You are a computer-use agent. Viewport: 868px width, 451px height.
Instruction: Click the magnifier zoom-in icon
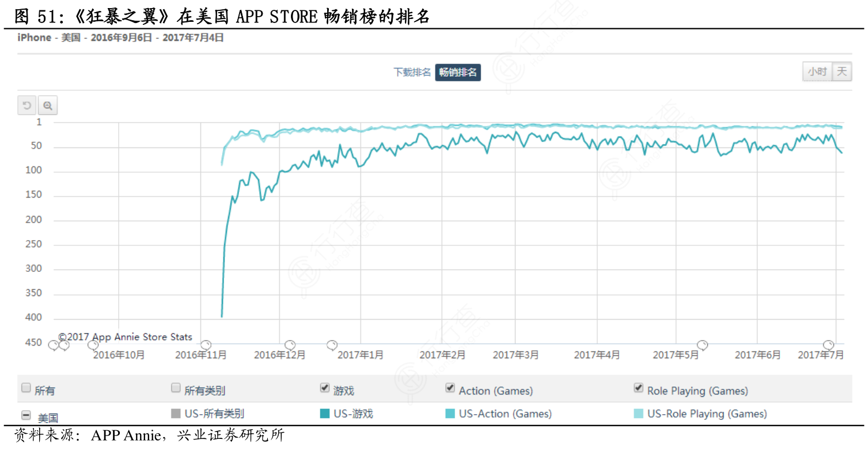click(x=48, y=106)
